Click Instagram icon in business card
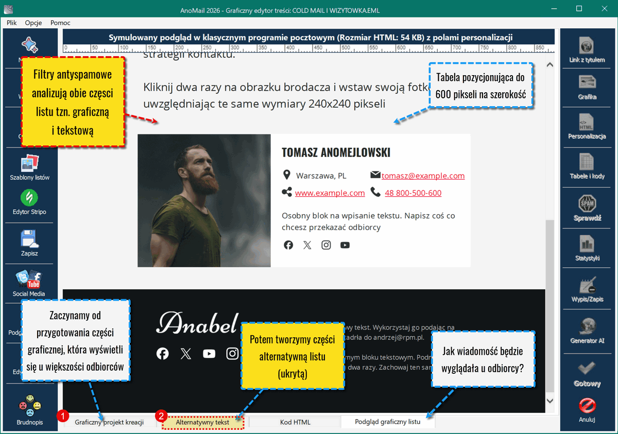 coord(326,245)
